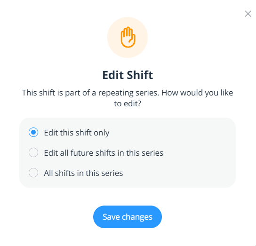Image resolution: width=256 pixels, height=246 pixels.
Task: Dismiss the dialog using the X icon
Action: click(248, 14)
